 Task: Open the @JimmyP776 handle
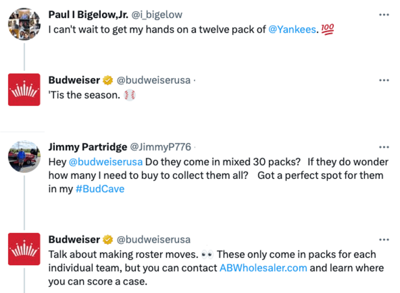(160, 147)
